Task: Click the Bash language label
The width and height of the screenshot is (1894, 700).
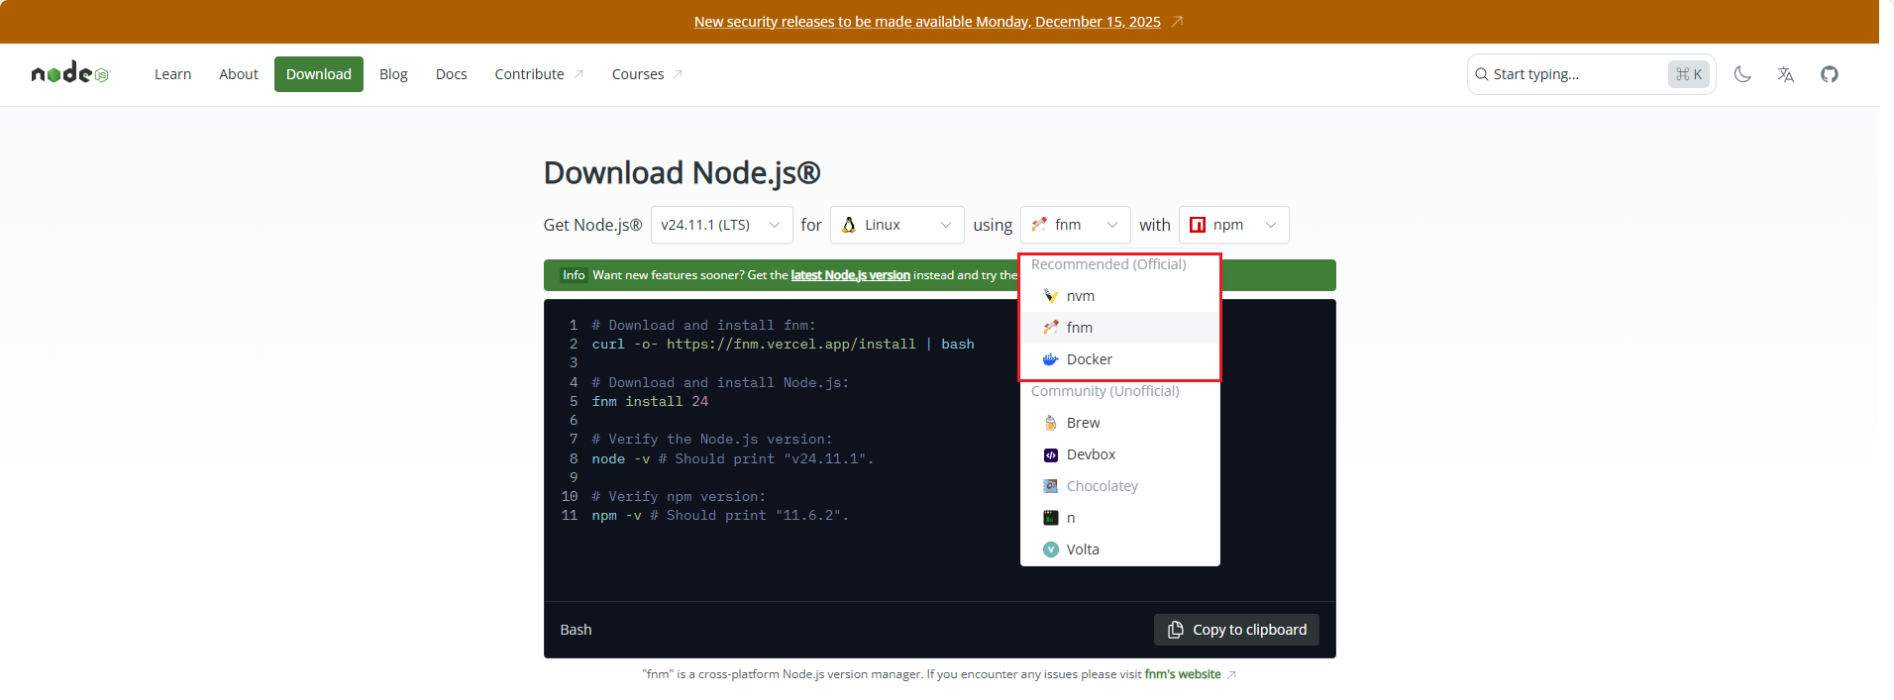Action: (x=576, y=630)
